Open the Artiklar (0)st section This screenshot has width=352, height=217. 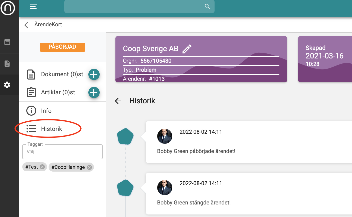point(58,92)
